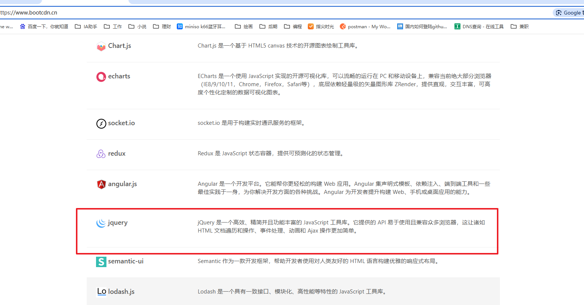This screenshot has height=305, width=584.
Task: Open the lodash.js library link
Action: pos(121,292)
